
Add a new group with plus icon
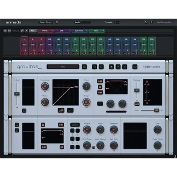tap(27, 31)
